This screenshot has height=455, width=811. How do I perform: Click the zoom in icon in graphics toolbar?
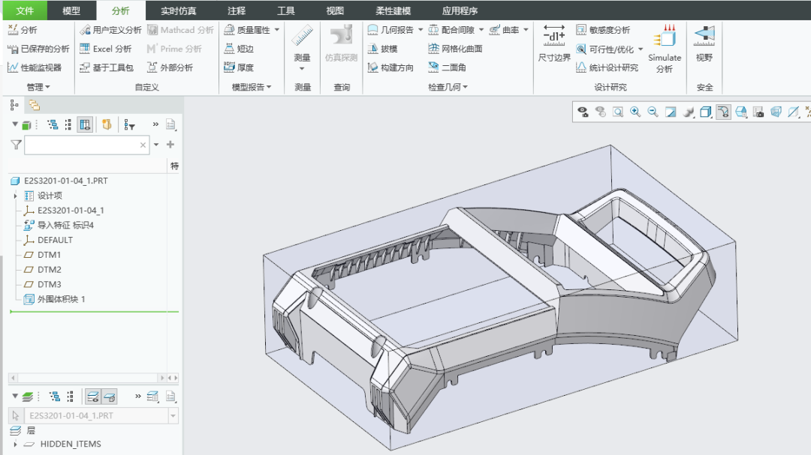[635, 112]
